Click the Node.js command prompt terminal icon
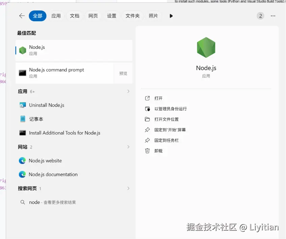The height and width of the screenshot is (239, 286). (x=23, y=73)
